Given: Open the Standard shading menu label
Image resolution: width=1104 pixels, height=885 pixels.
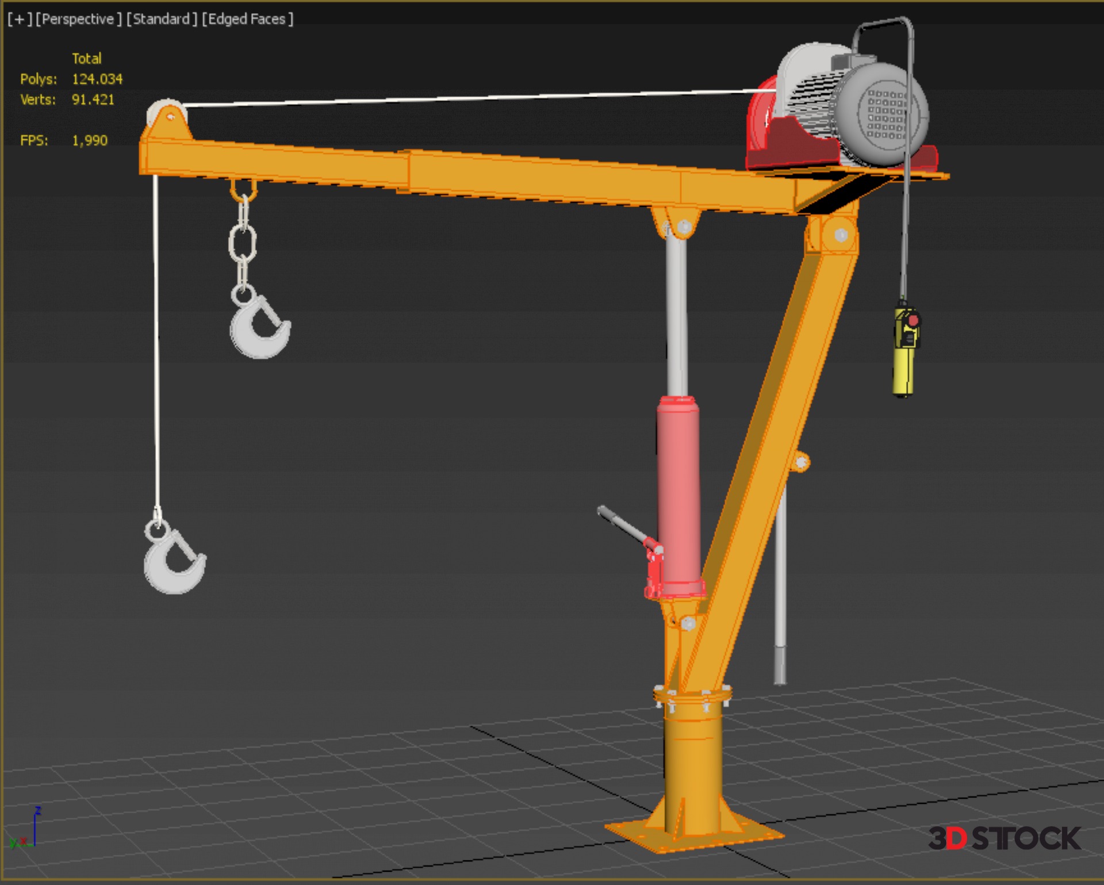Looking at the screenshot, I should [x=162, y=19].
